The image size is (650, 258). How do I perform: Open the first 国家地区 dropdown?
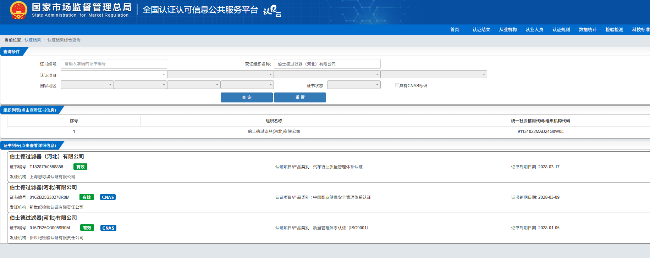click(x=87, y=85)
